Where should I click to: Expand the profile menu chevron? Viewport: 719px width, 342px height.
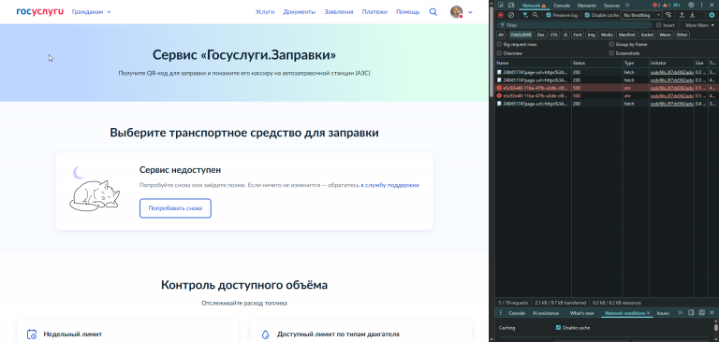(470, 12)
